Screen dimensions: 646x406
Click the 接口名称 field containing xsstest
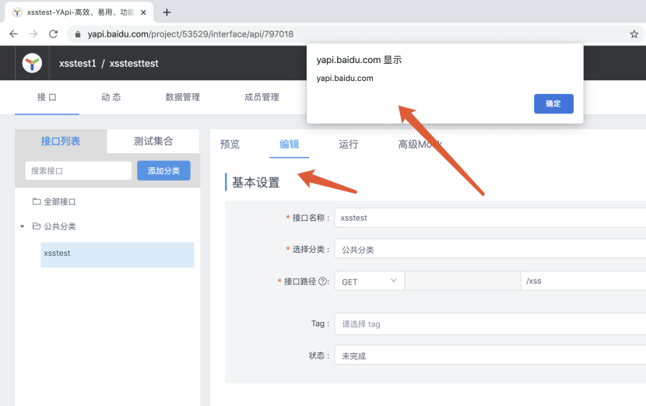click(x=490, y=218)
